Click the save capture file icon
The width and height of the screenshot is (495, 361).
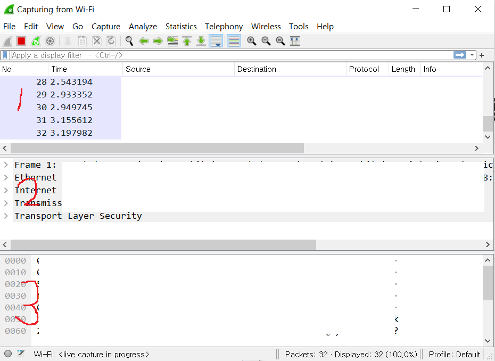pyautogui.click(x=82, y=42)
